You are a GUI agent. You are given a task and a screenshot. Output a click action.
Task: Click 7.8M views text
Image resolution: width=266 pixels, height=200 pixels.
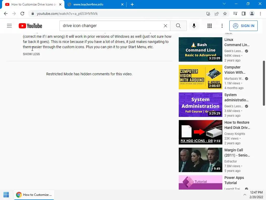pyautogui.click(x=232, y=166)
